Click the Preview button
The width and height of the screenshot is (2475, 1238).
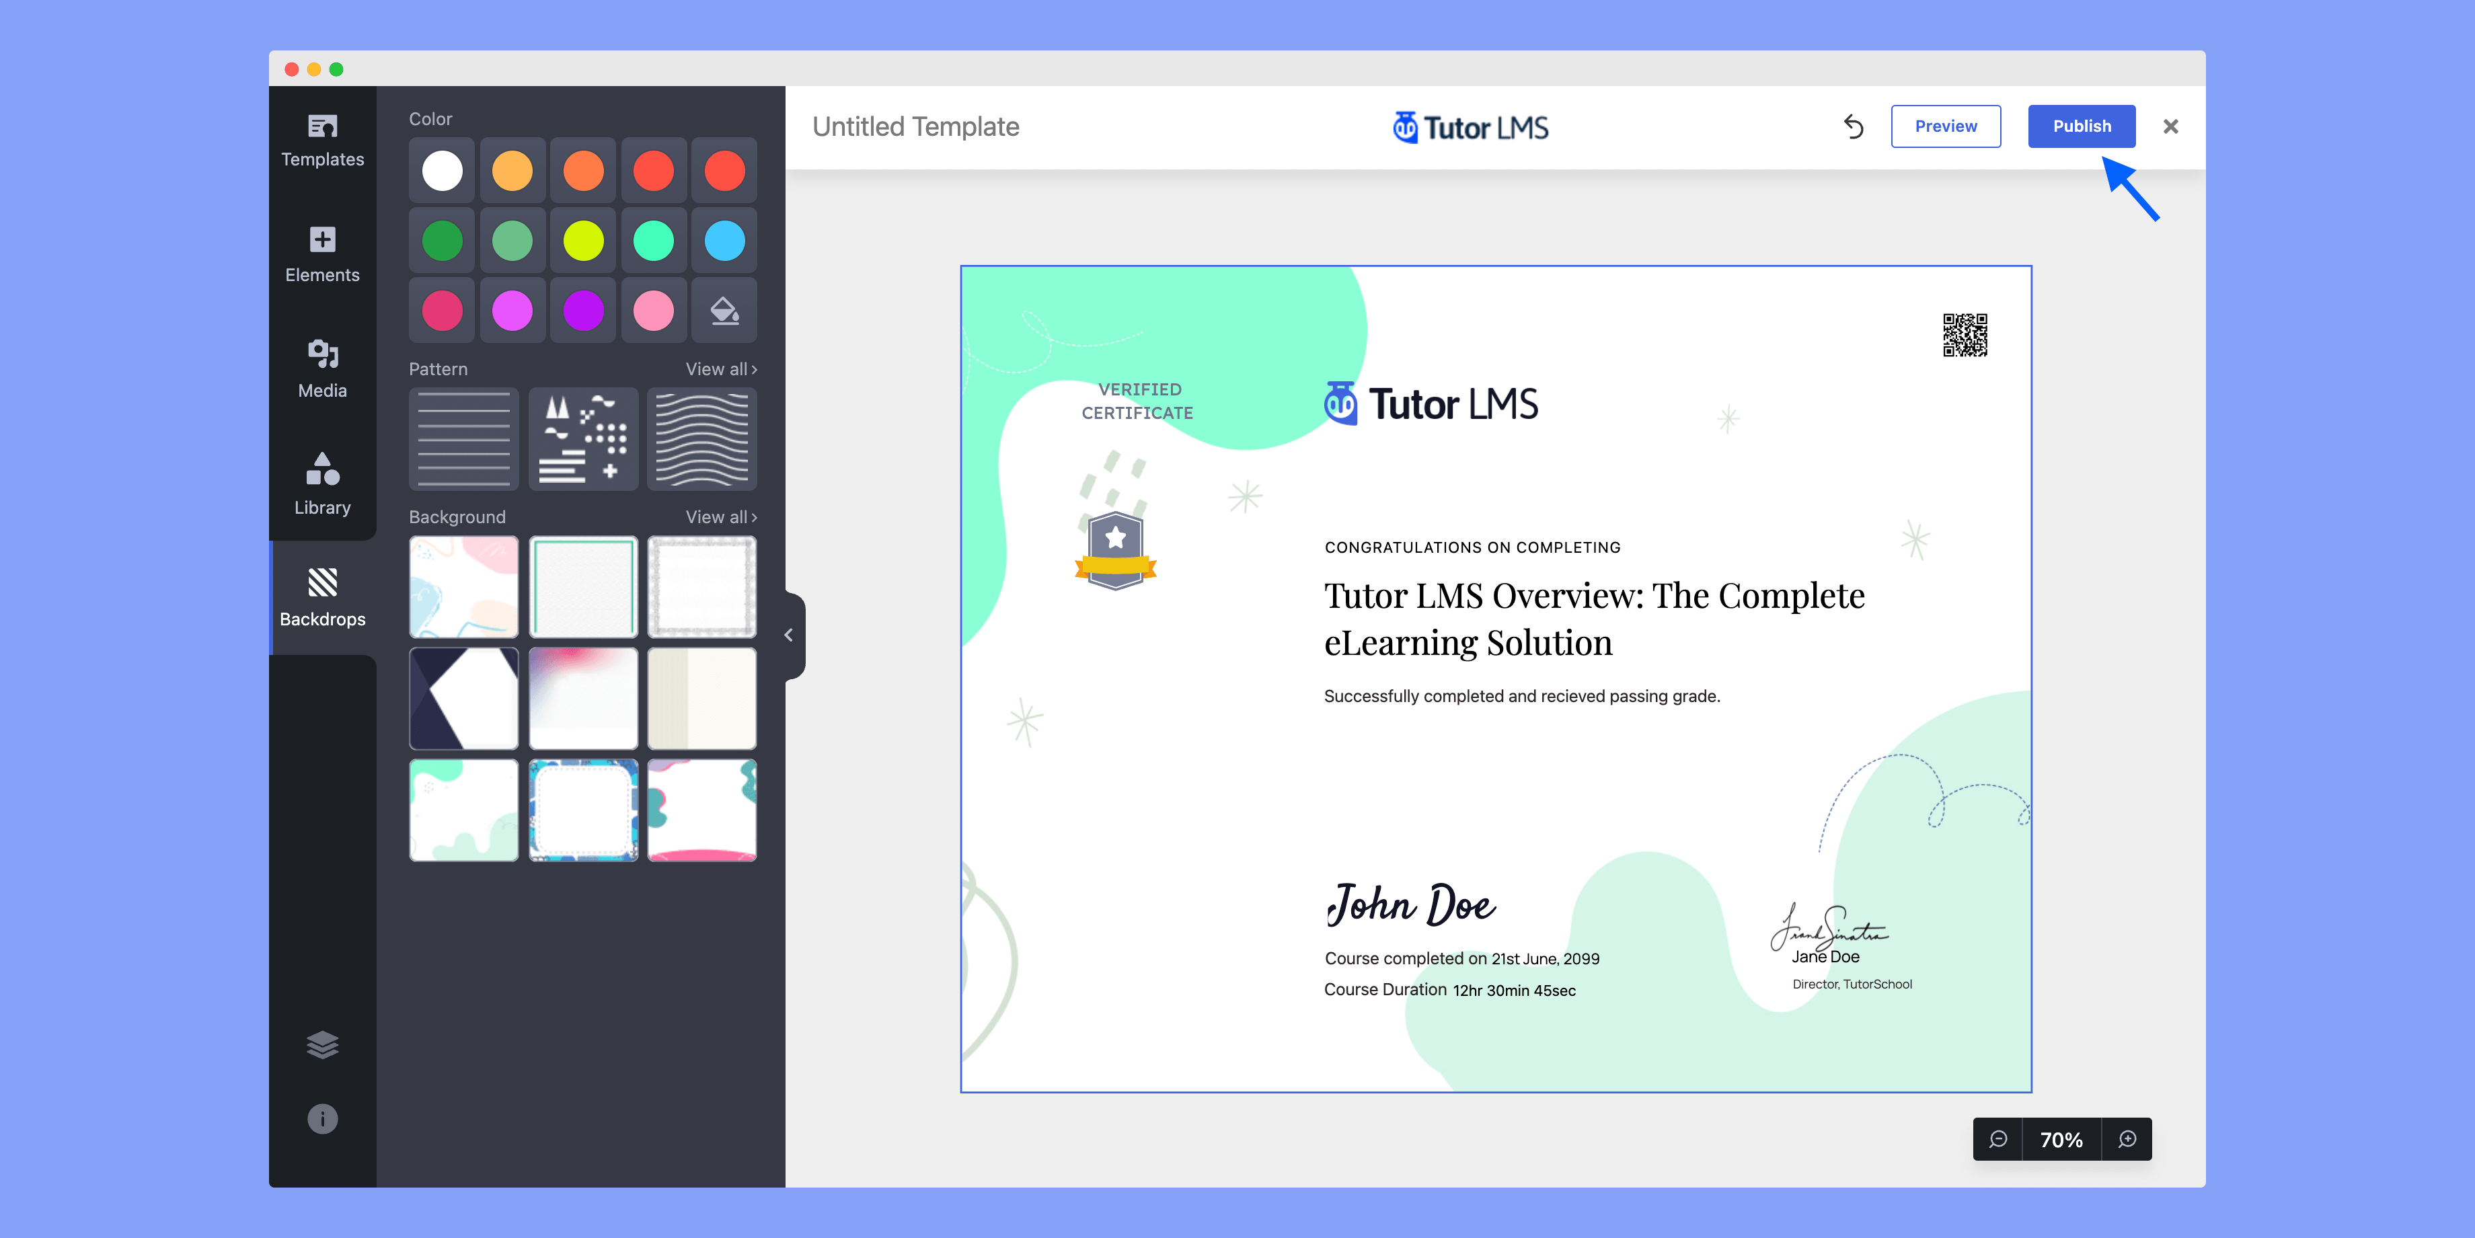[1946, 126]
